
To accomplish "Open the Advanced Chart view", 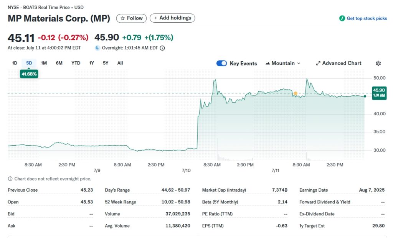I will [339, 63].
